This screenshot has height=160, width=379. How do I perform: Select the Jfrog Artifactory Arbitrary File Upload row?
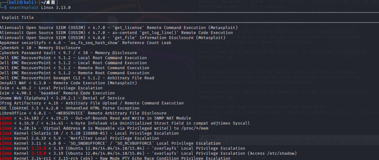92,103
